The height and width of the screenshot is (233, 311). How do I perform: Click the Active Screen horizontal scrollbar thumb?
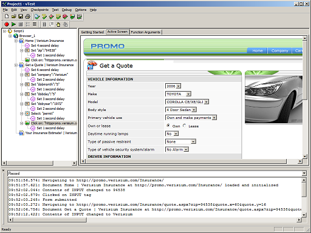pos(186,161)
